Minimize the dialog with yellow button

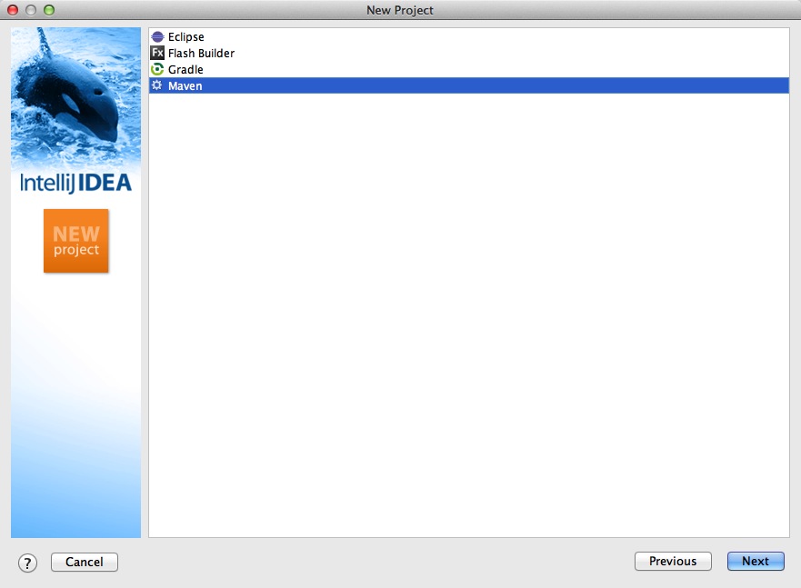tap(32, 10)
